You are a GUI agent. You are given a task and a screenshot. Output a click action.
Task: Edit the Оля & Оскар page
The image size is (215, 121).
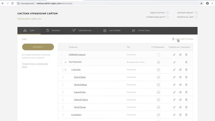[x=174, y=107]
